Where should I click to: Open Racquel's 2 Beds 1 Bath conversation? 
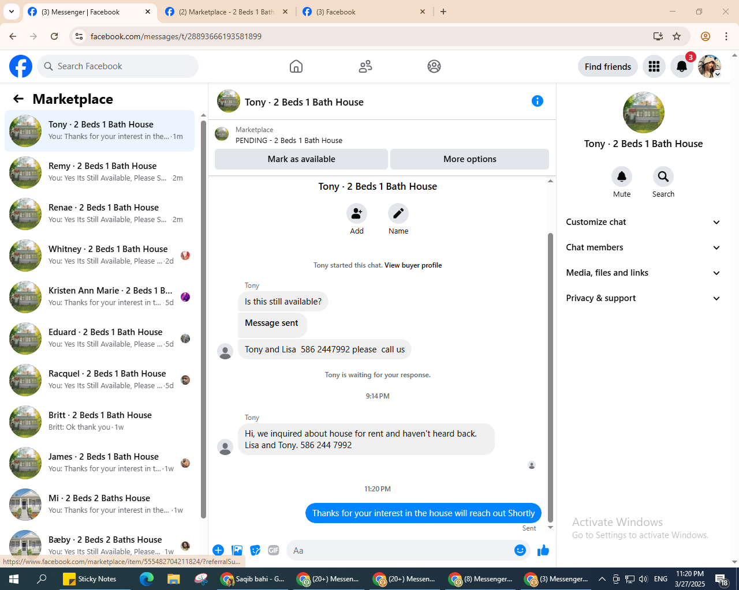[99, 379]
